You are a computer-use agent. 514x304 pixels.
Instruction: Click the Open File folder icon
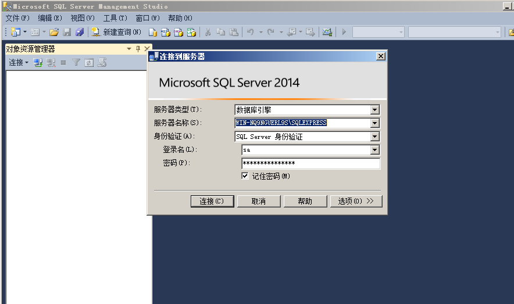(54, 32)
